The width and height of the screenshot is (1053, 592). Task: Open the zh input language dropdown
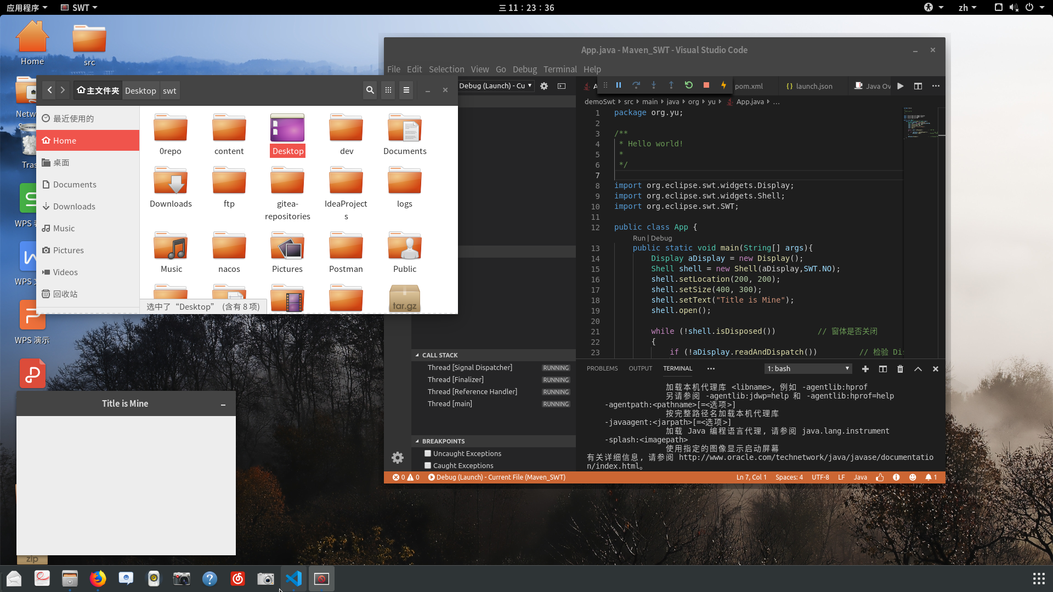tap(967, 8)
